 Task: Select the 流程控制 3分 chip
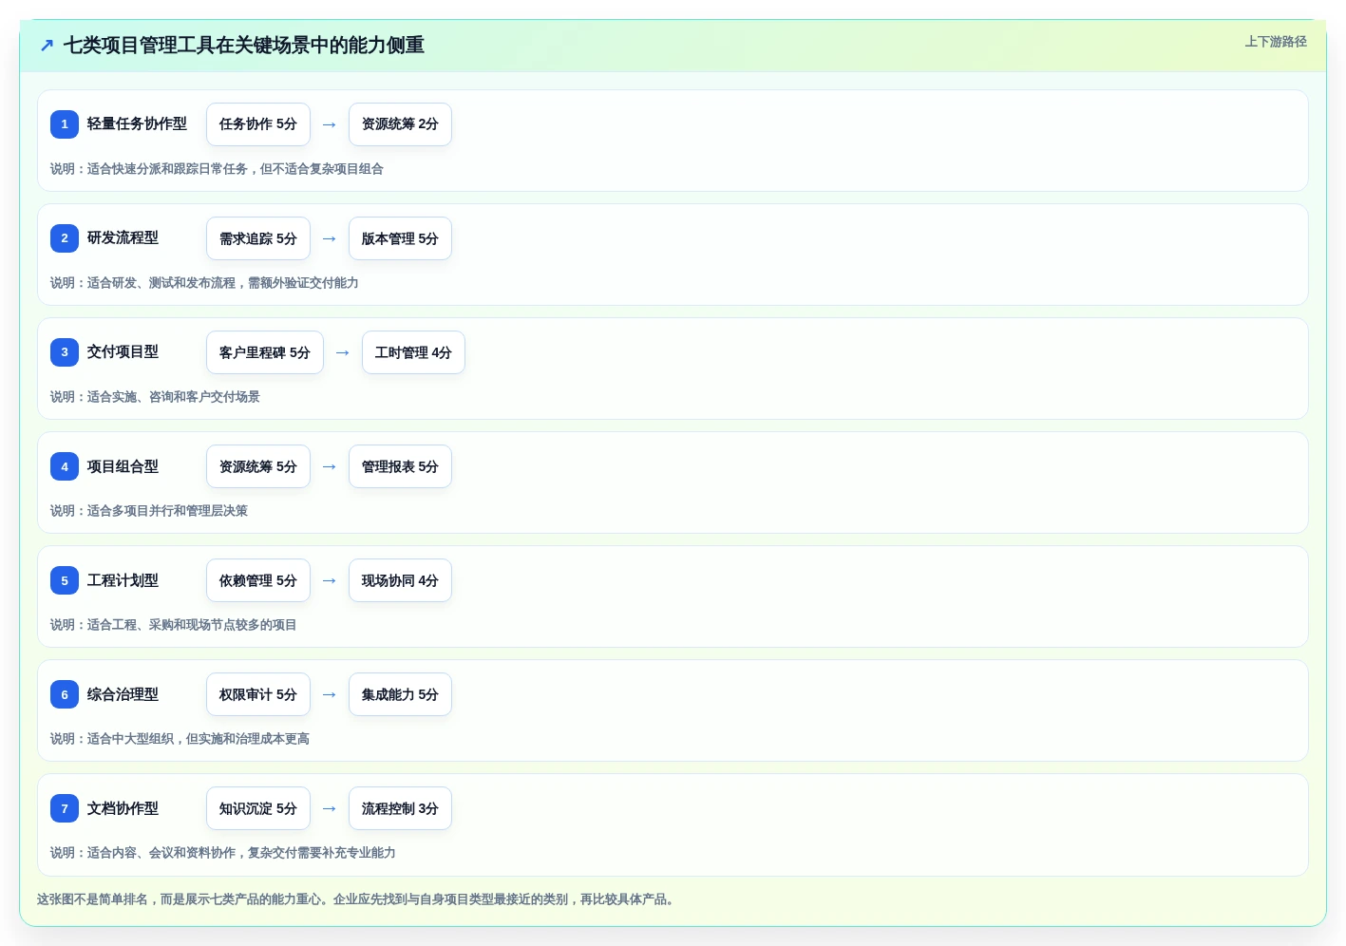click(400, 808)
